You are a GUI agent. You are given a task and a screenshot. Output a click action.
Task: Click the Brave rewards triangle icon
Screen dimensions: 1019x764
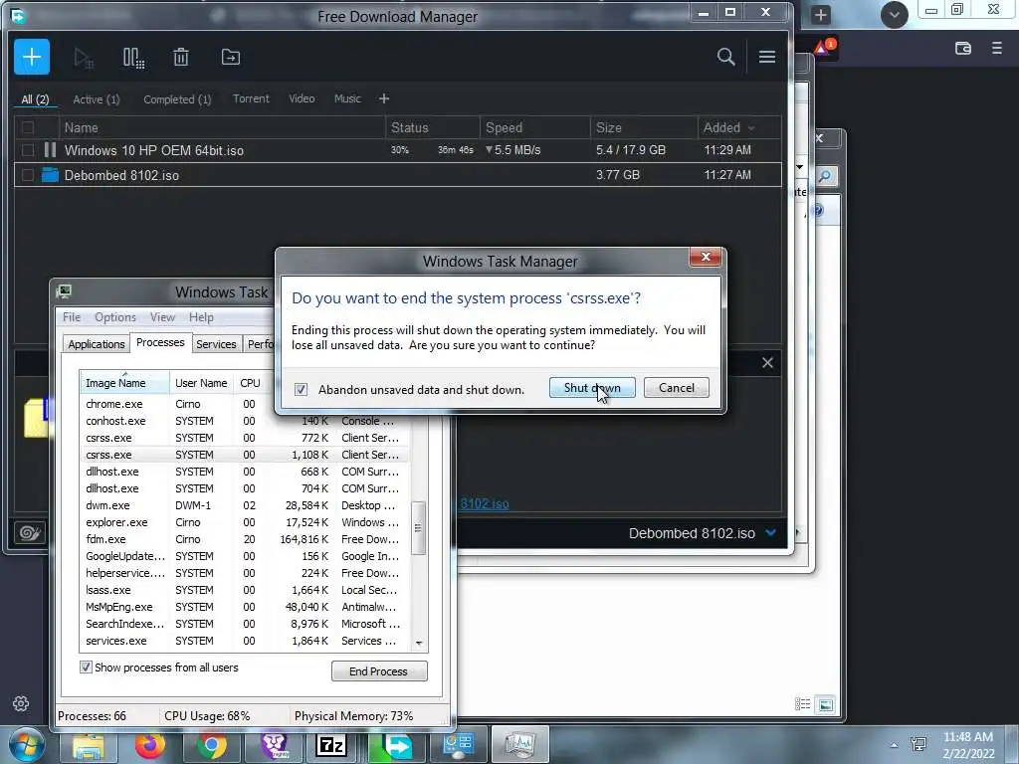[823, 48]
